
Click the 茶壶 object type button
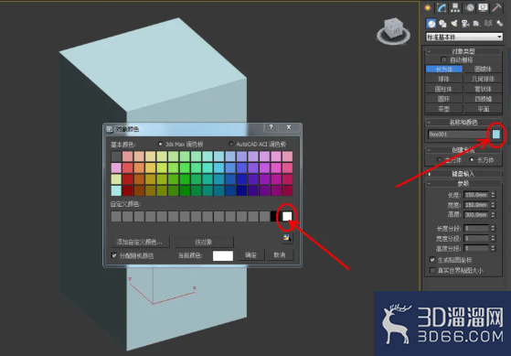[444, 109]
